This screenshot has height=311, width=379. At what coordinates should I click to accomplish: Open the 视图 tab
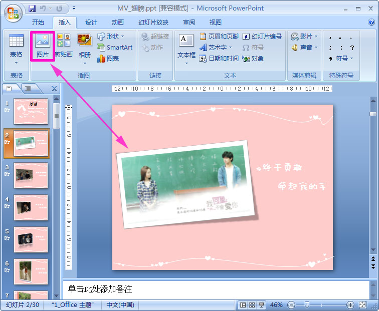[x=216, y=23]
